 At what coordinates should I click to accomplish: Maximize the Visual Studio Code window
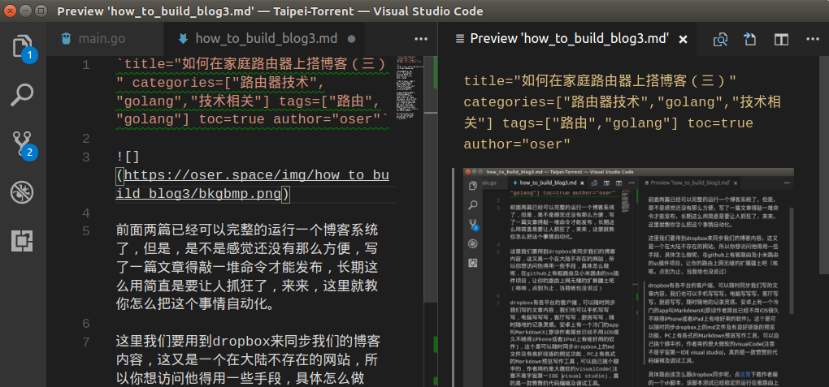coord(40,11)
